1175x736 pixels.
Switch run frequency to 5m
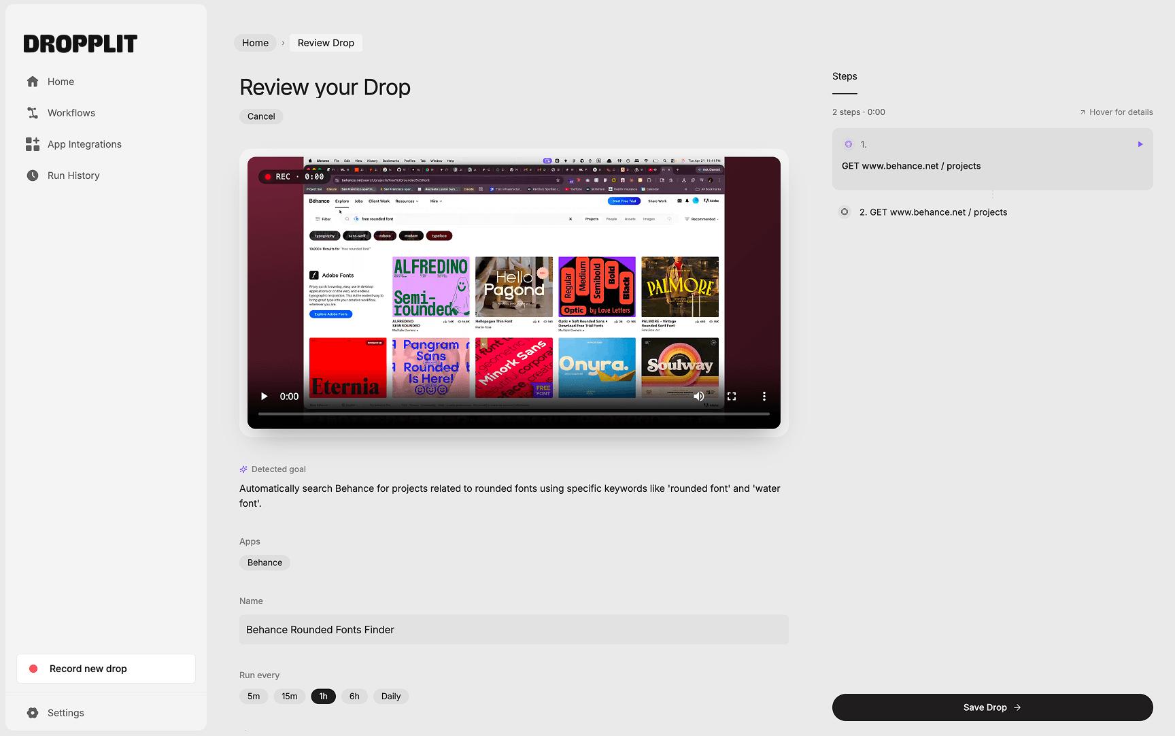click(254, 696)
